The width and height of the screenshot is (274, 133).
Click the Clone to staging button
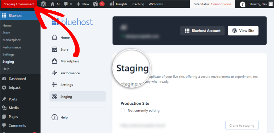tap(242, 125)
